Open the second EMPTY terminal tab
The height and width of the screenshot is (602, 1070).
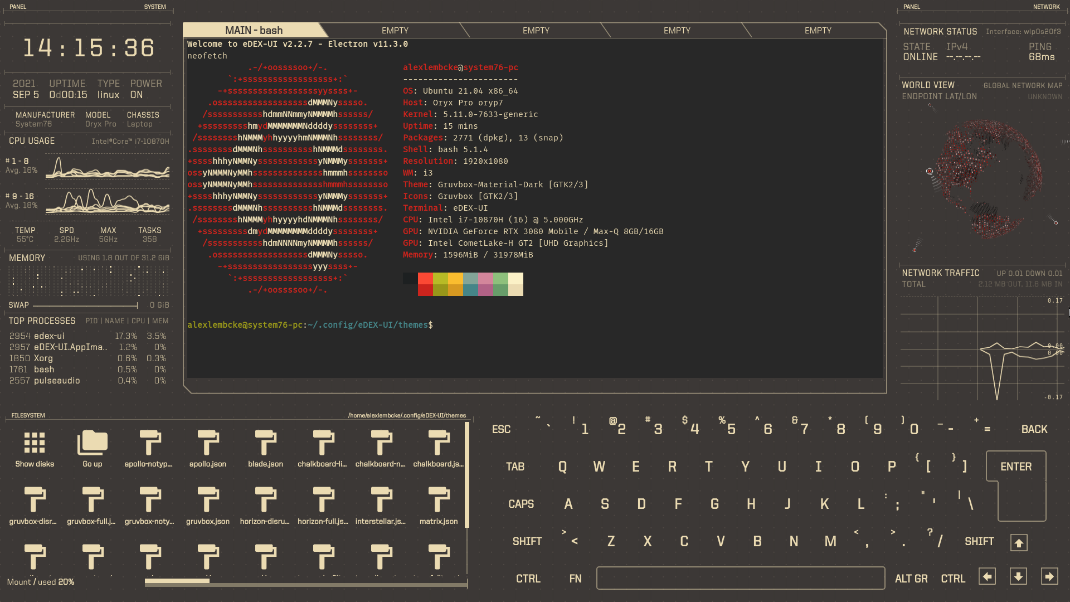536,31
